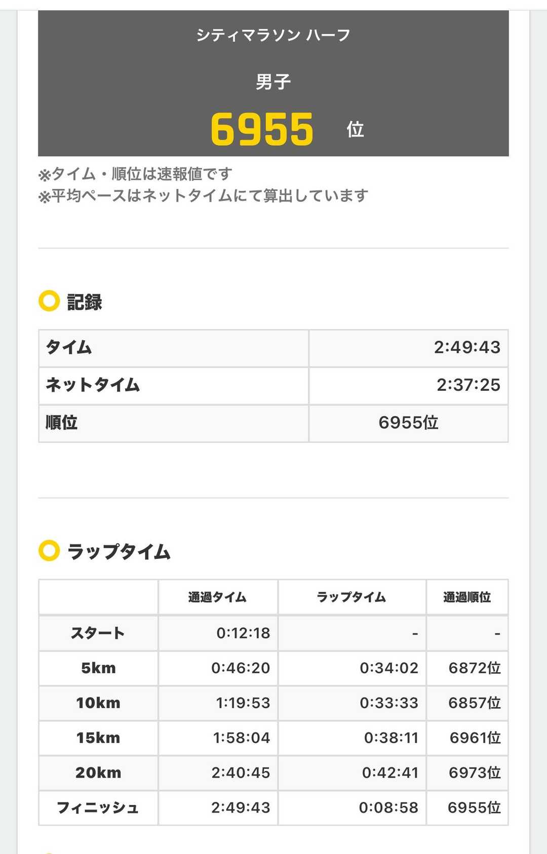Click the ラップタイム column header in table

pyautogui.click(x=351, y=597)
